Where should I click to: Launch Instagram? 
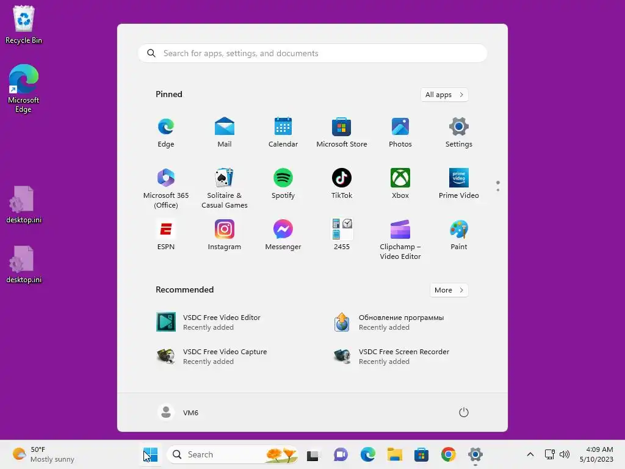pyautogui.click(x=225, y=235)
